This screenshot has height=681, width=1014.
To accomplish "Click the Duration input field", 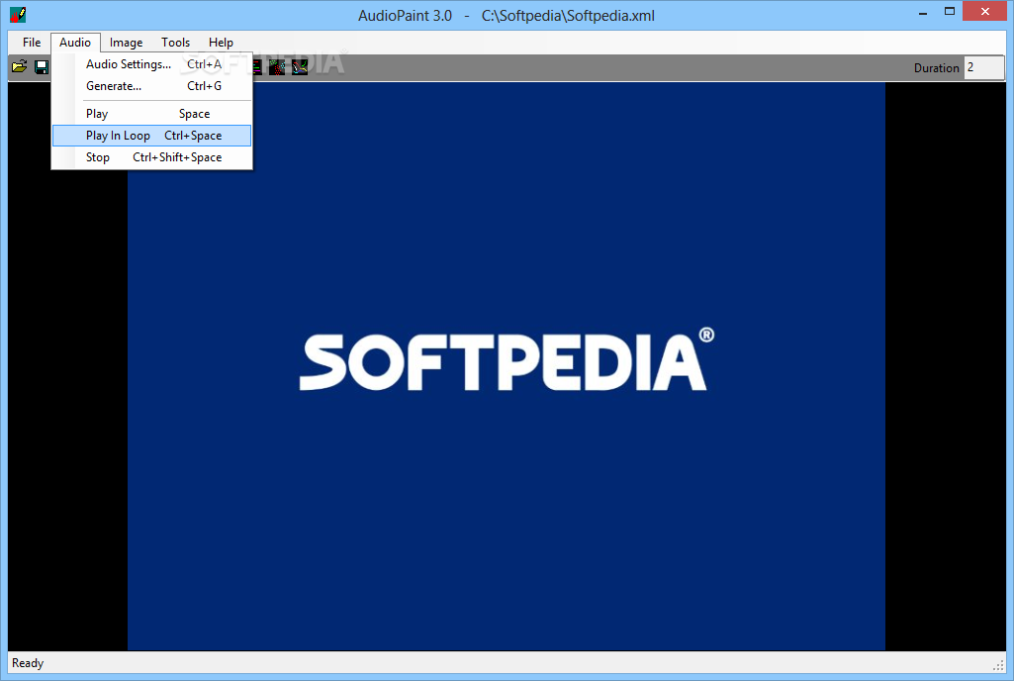I will pyautogui.click(x=983, y=67).
